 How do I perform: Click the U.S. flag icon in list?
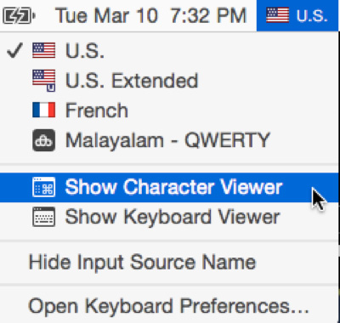(43, 50)
